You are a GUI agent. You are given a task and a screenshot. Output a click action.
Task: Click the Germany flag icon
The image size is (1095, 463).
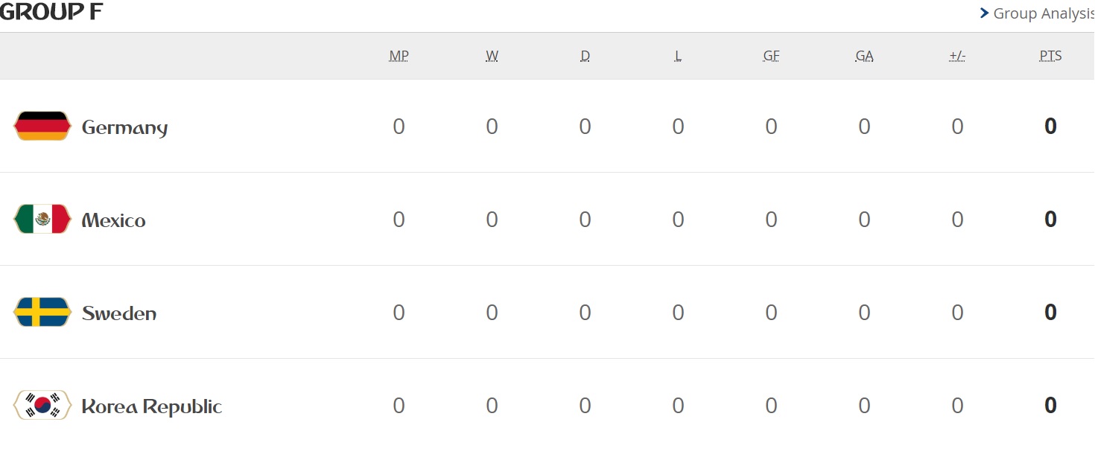tap(42, 127)
